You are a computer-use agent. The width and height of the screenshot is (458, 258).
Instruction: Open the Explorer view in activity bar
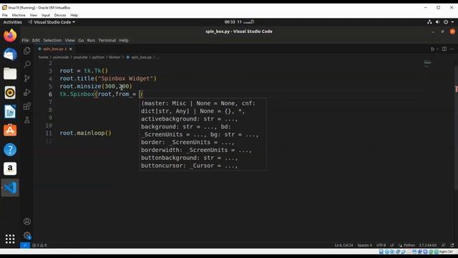tap(27, 51)
